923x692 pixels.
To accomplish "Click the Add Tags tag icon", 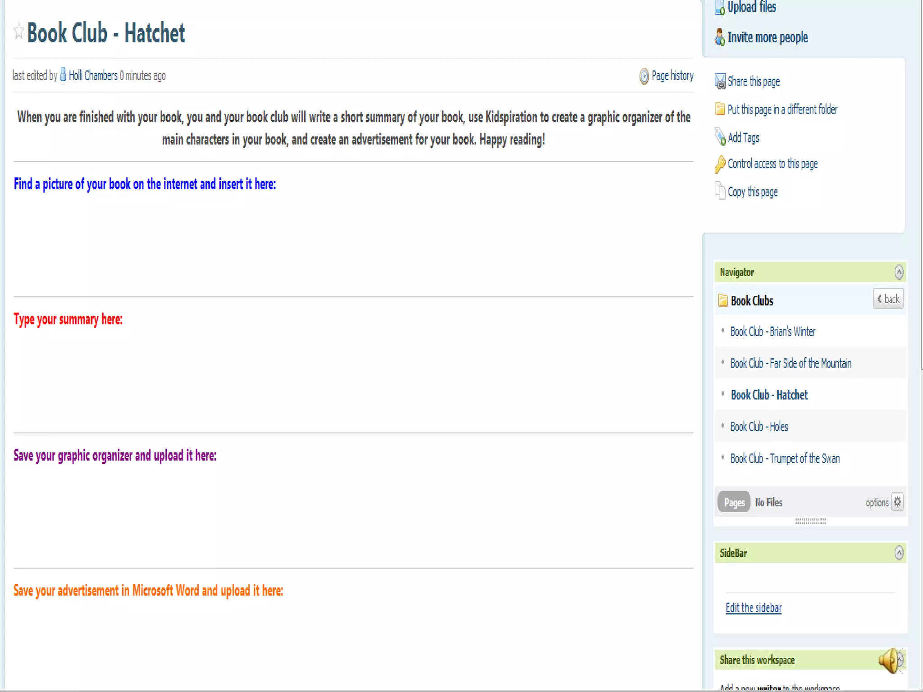I will coord(720,137).
